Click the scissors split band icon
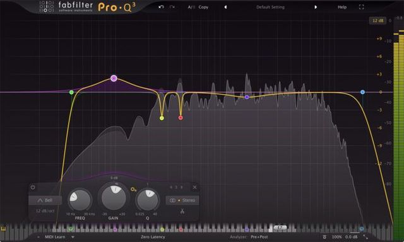 [182, 211]
